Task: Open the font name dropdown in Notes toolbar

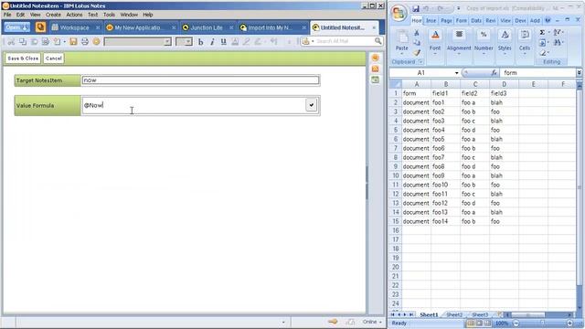Action: [167, 42]
